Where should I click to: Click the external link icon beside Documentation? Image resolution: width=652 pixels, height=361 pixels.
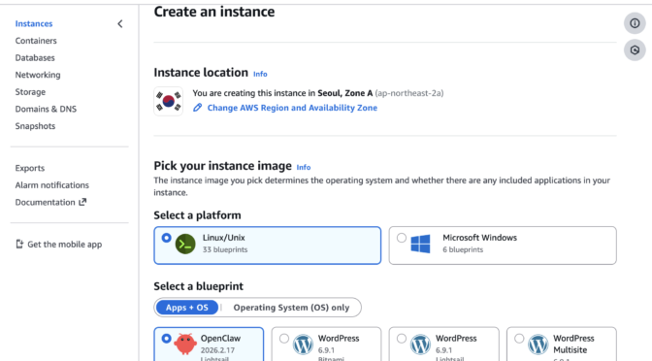tap(82, 202)
